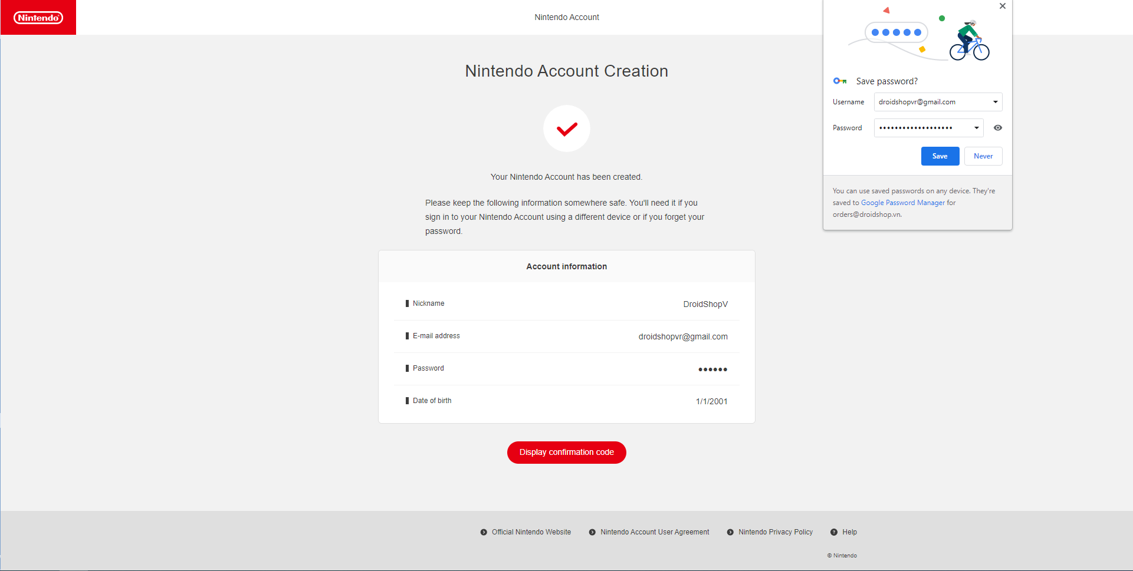Click the arrow icon beside User Agreement
The width and height of the screenshot is (1133, 571).
592,532
